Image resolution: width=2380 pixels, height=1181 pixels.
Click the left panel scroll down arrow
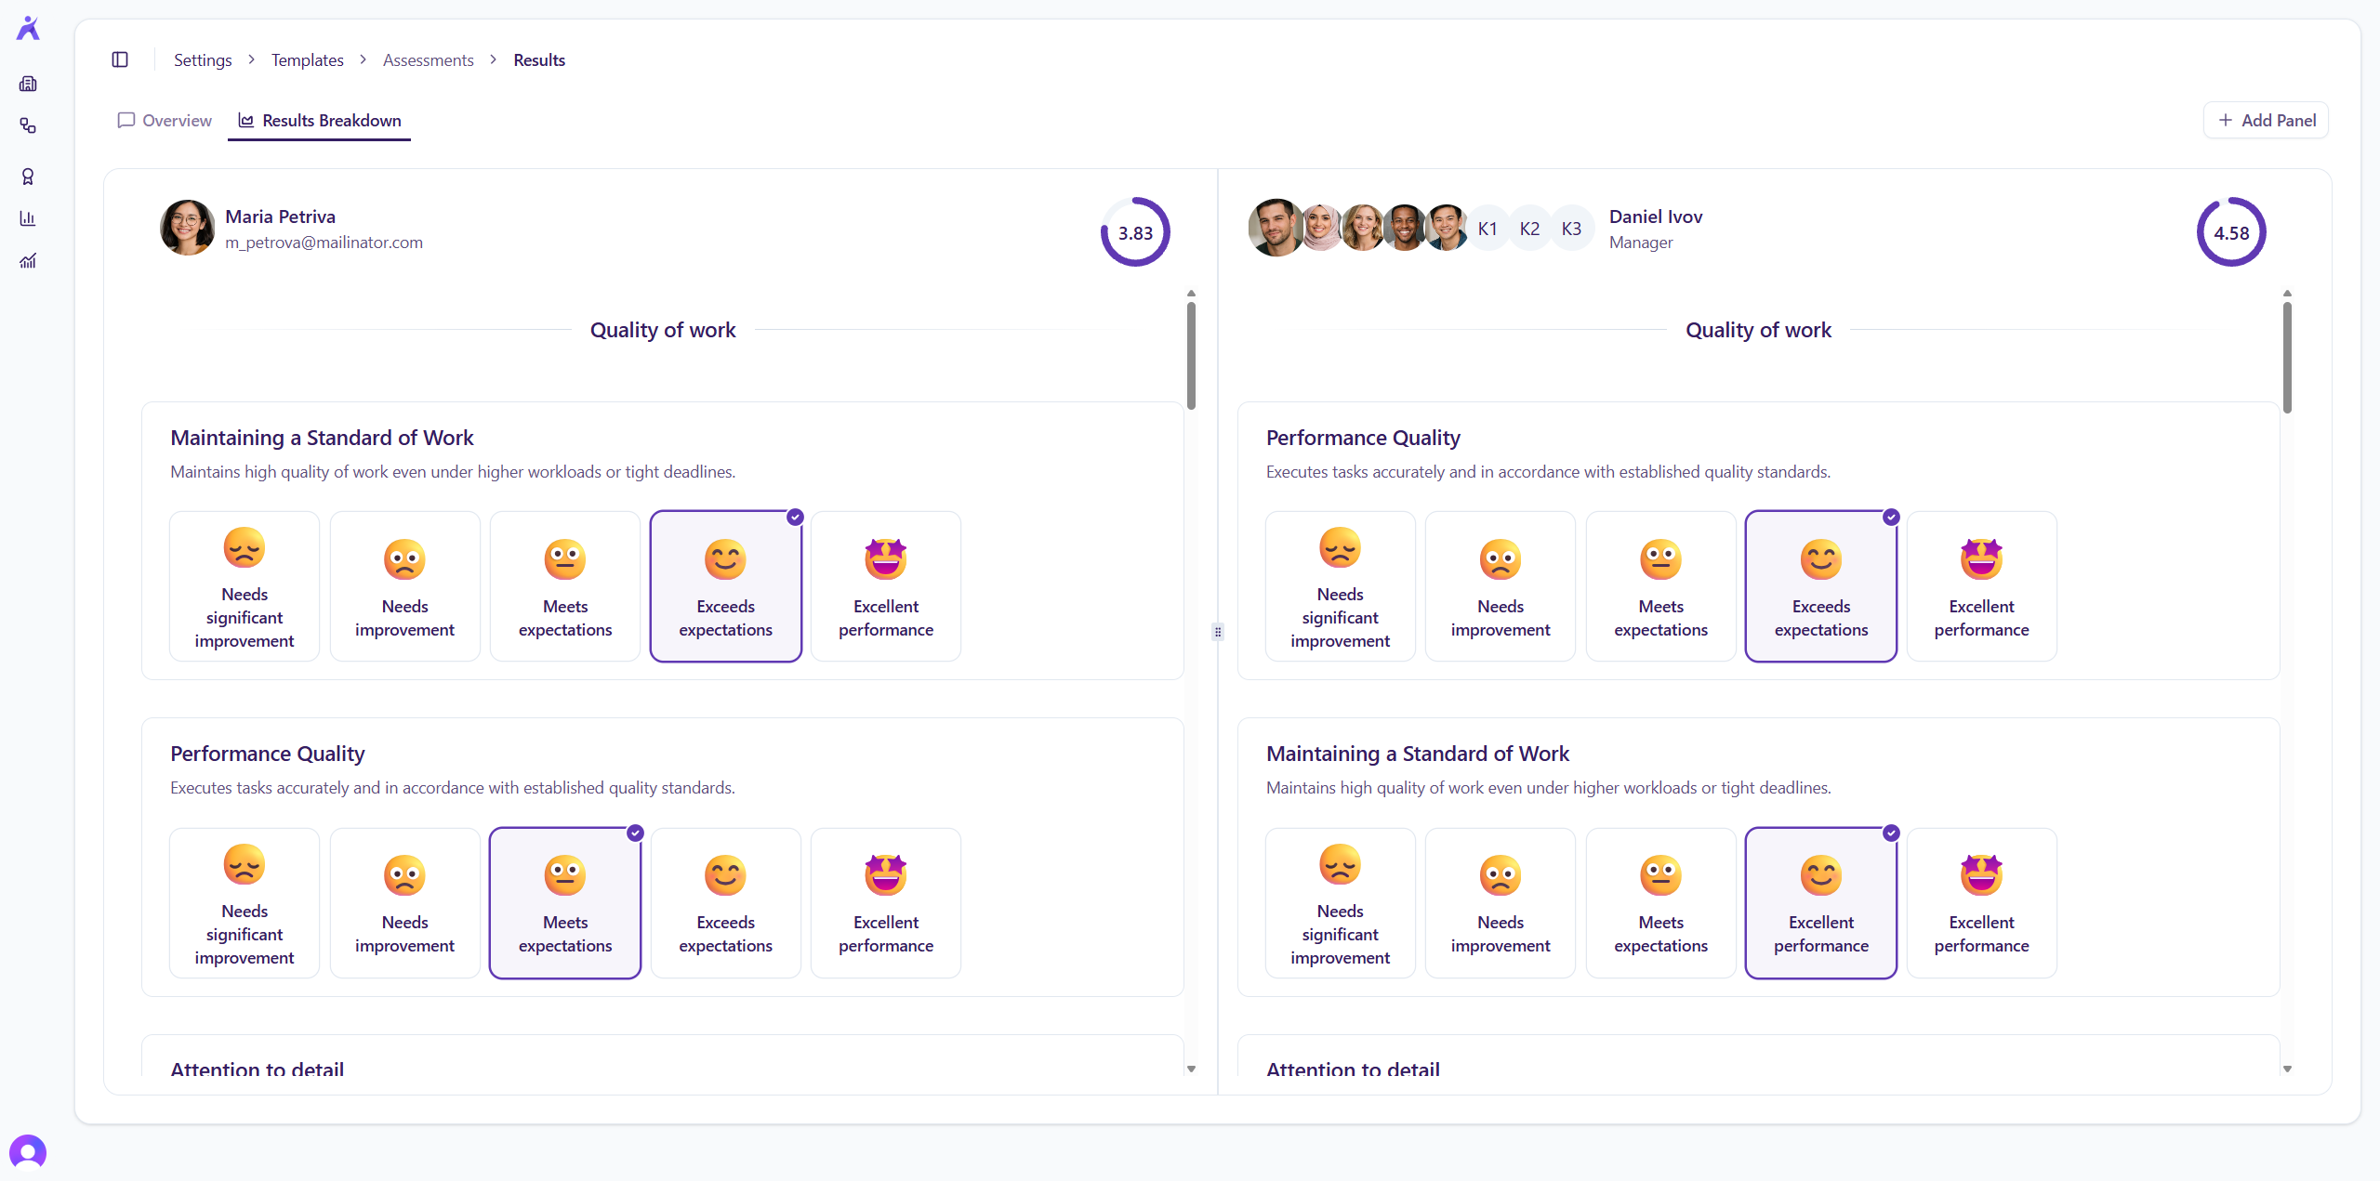point(1191,1069)
